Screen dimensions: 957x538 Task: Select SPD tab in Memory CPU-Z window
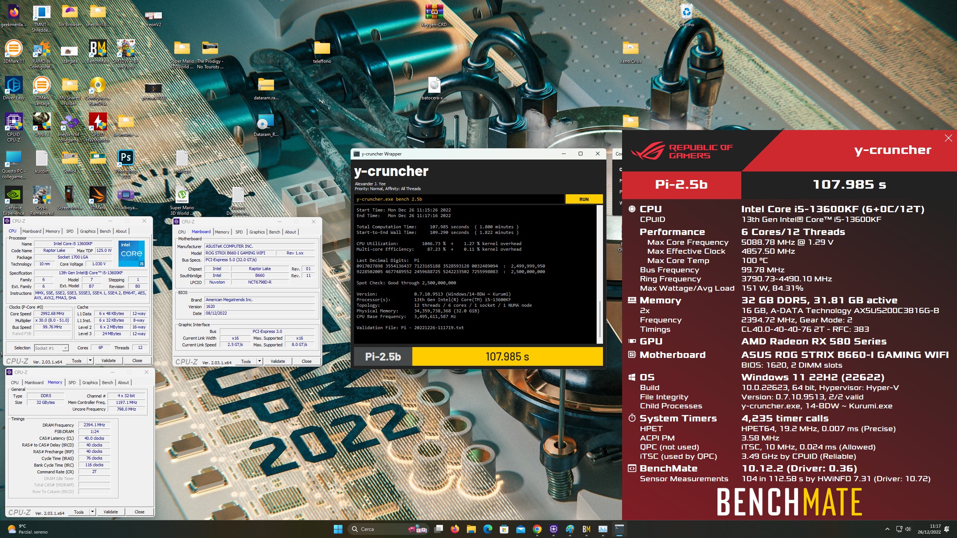coord(72,383)
